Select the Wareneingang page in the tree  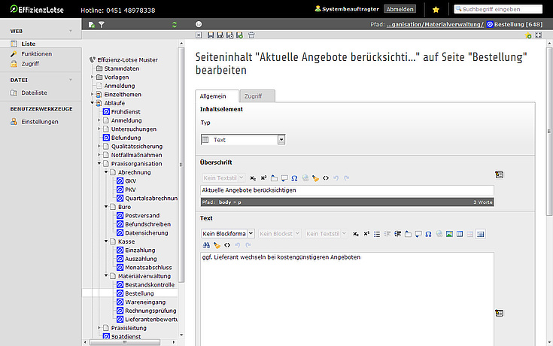[x=145, y=302]
